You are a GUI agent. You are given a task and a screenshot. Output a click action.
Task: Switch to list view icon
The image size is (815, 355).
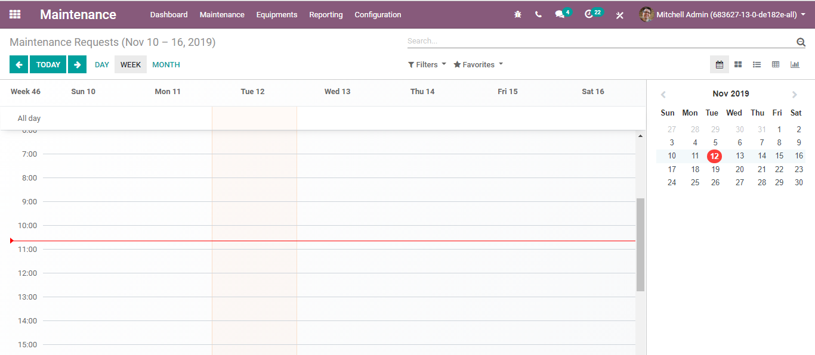point(757,64)
